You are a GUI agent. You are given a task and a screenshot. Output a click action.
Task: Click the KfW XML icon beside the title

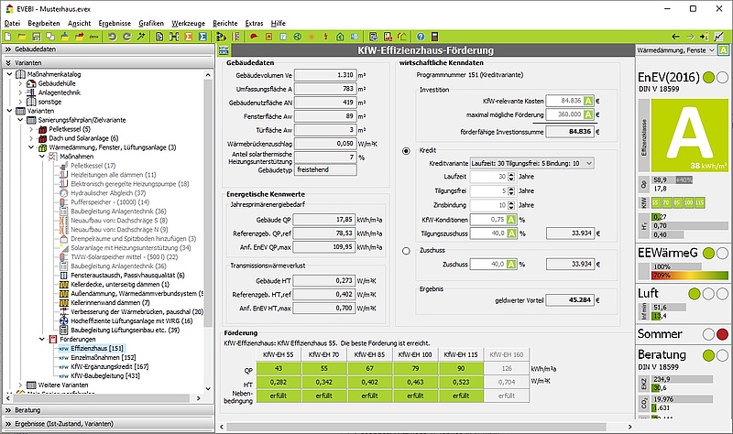(224, 50)
